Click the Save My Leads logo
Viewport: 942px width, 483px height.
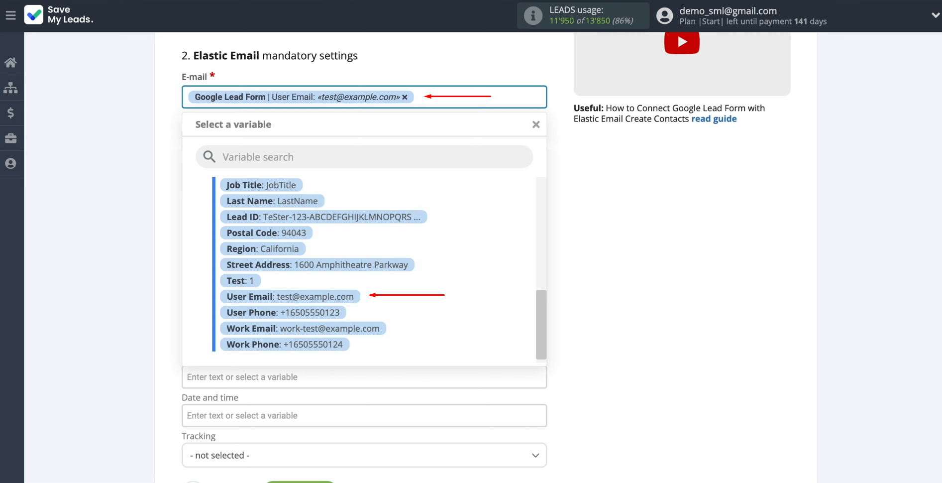click(59, 15)
